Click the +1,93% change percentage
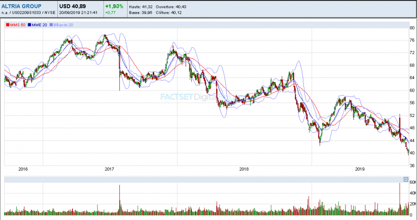 tap(114, 6)
